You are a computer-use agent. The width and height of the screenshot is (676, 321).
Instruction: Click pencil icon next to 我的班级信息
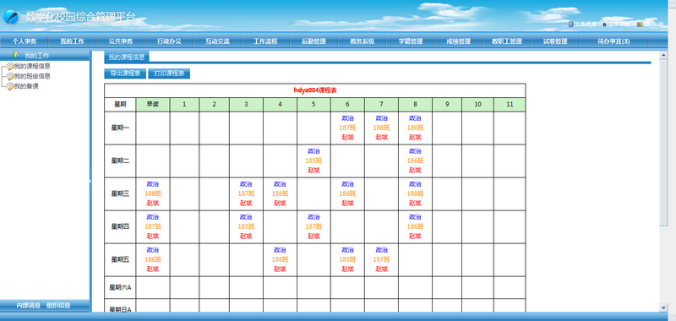pos(11,77)
